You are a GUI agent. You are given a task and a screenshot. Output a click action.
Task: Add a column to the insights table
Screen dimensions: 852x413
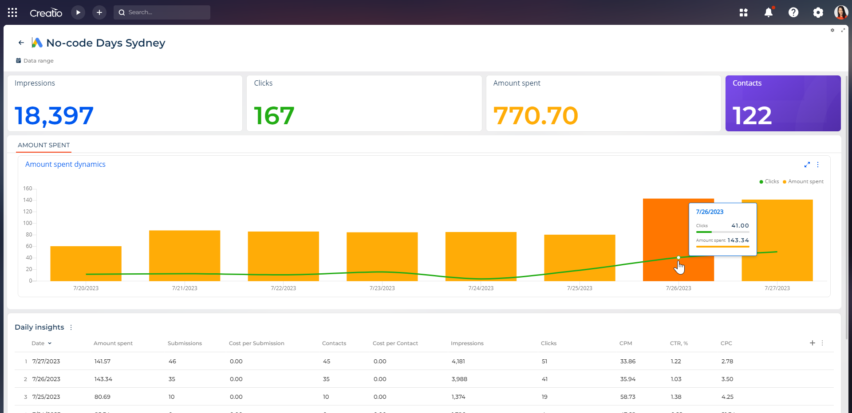(x=812, y=343)
